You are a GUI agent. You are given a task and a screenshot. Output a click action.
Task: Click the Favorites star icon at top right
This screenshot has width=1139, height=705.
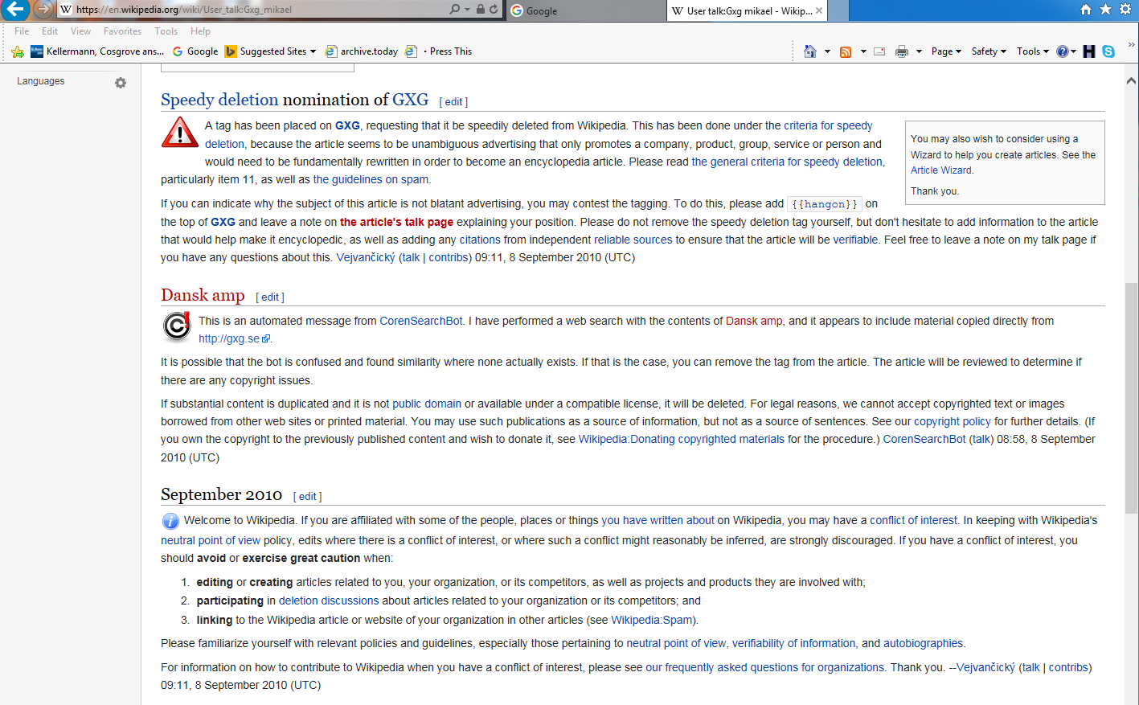coord(1105,10)
